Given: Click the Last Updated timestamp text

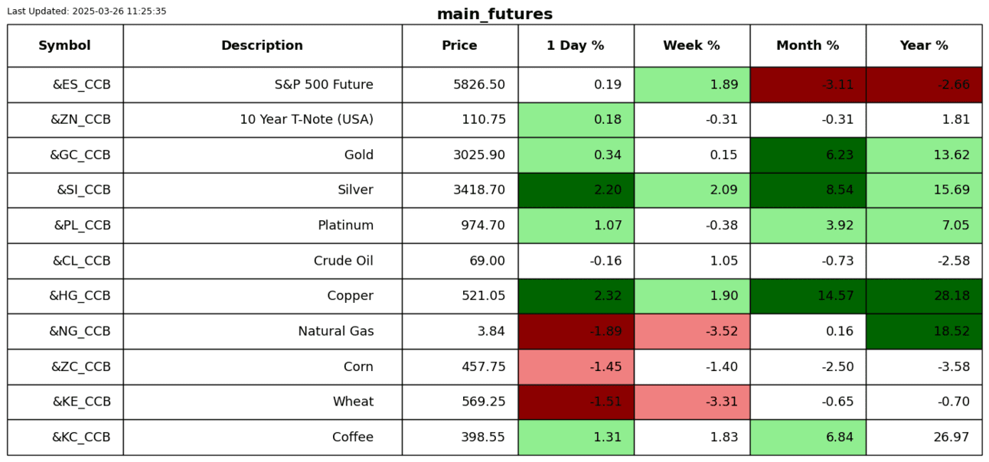Looking at the screenshot, I should (86, 11).
